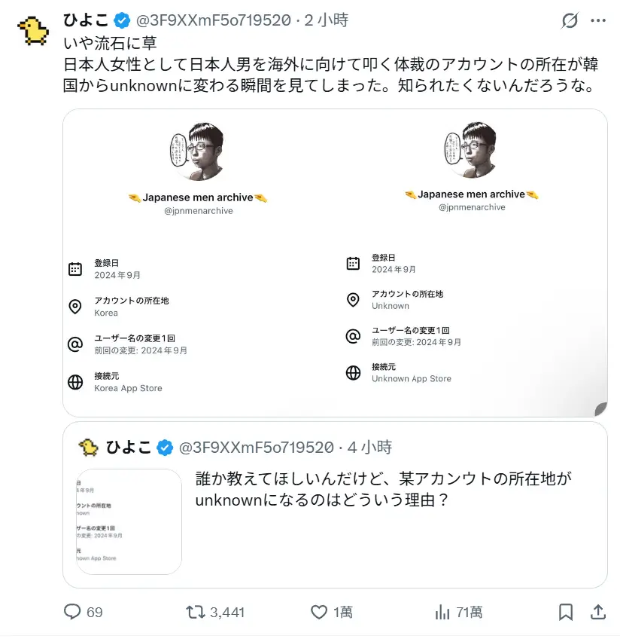The height and width of the screenshot is (642, 620).
Task: Bookmark this post
Action: [567, 612]
